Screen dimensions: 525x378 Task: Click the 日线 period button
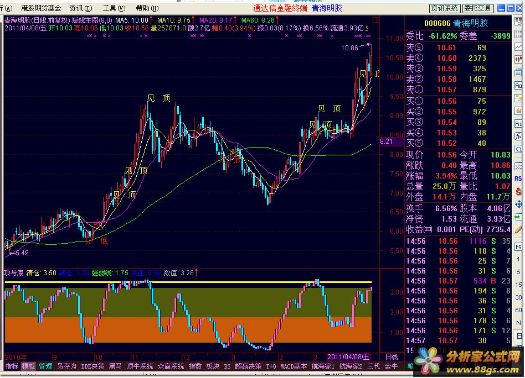(x=392, y=357)
